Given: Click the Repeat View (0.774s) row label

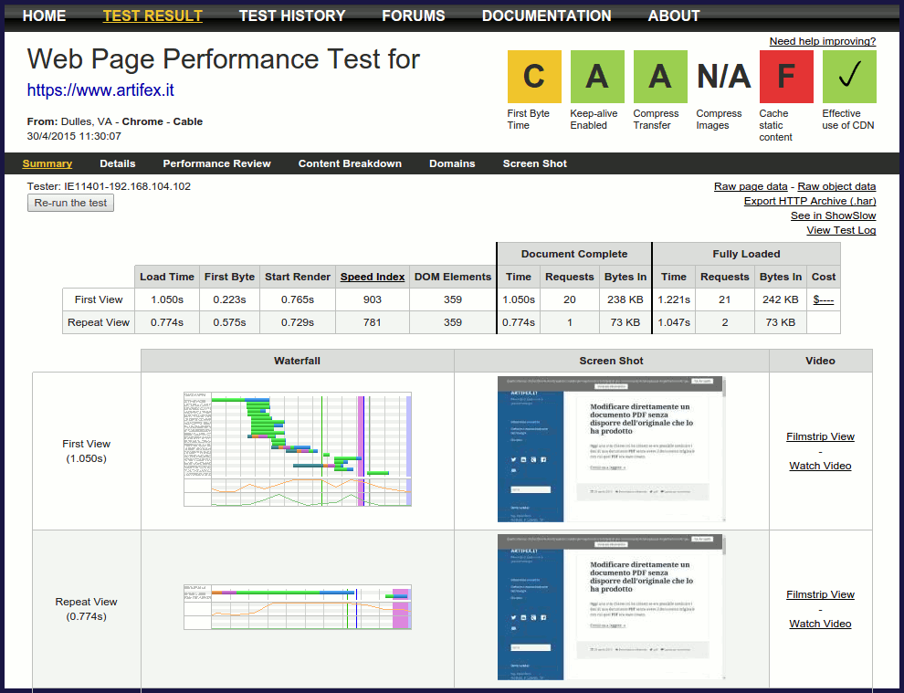Looking at the screenshot, I should pos(87,609).
